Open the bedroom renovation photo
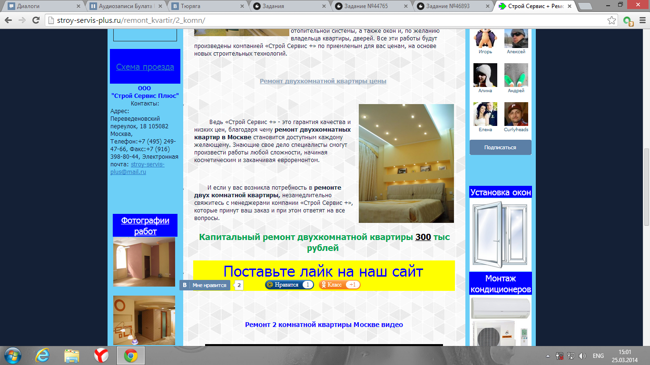 pyautogui.click(x=406, y=163)
